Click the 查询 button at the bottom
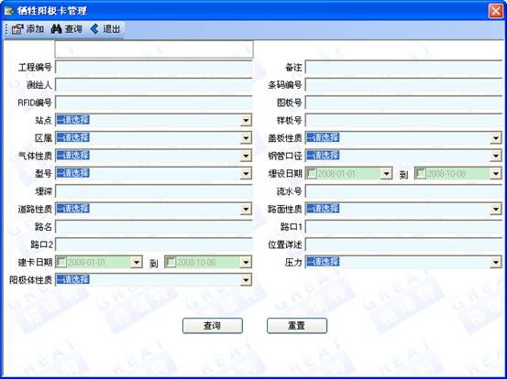Viewport: 507px width, 379px height. [x=213, y=325]
